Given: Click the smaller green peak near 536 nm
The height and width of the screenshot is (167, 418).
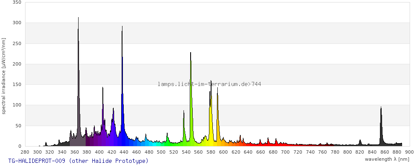Looking at the screenshot, I should click(184, 129).
